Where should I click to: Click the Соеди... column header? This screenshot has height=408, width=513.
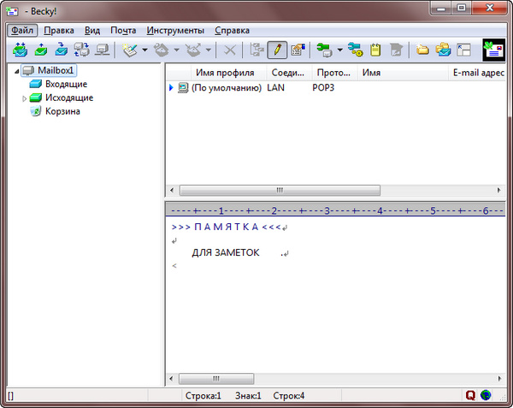288,73
